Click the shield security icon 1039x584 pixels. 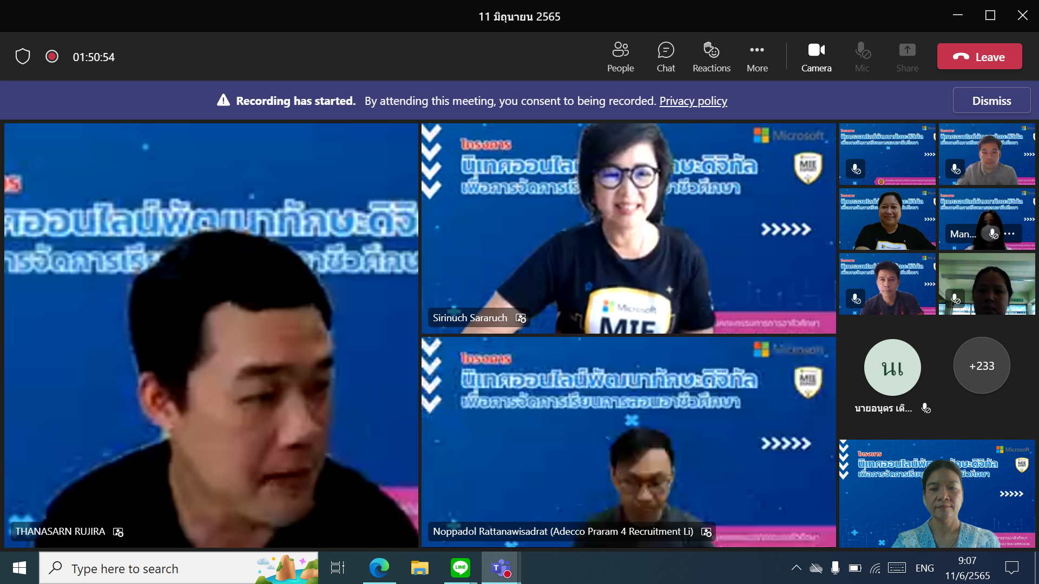[23, 56]
